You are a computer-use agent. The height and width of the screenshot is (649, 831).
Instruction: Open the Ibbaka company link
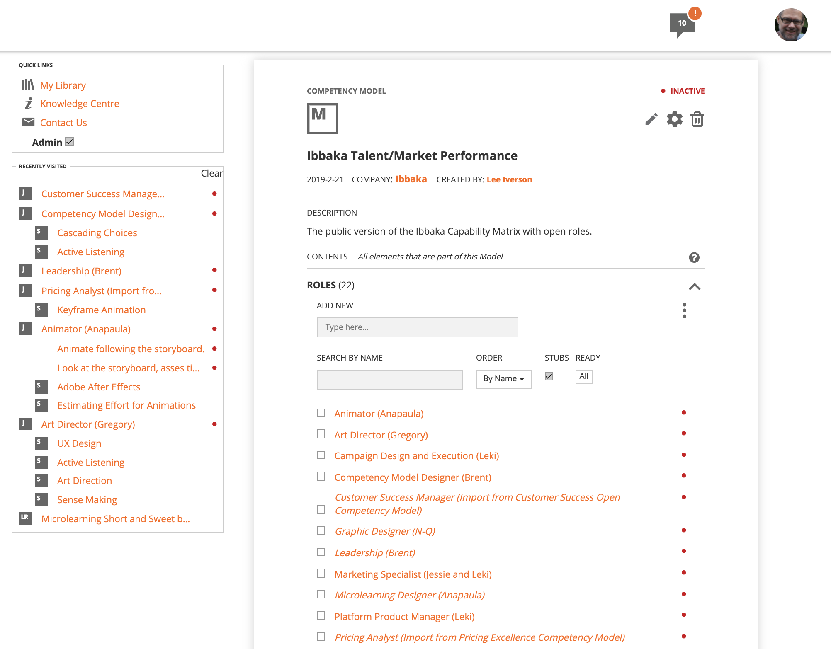pos(411,179)
